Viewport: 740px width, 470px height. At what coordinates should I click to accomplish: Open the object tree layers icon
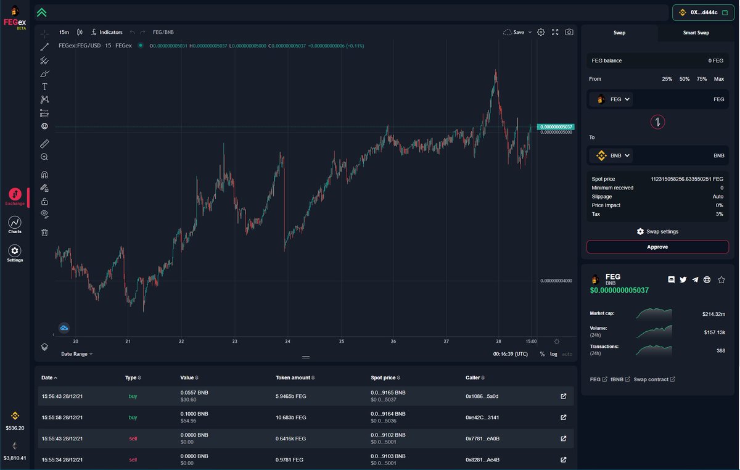click(x=44, y=347)
